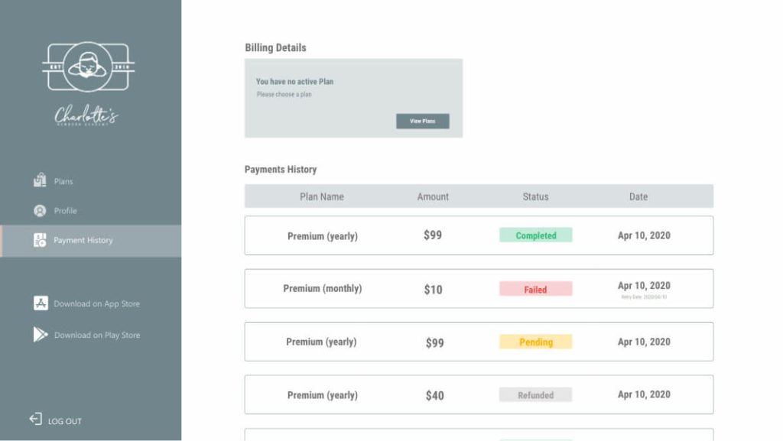Click the green Completed status badge

(x=536, y=235)
